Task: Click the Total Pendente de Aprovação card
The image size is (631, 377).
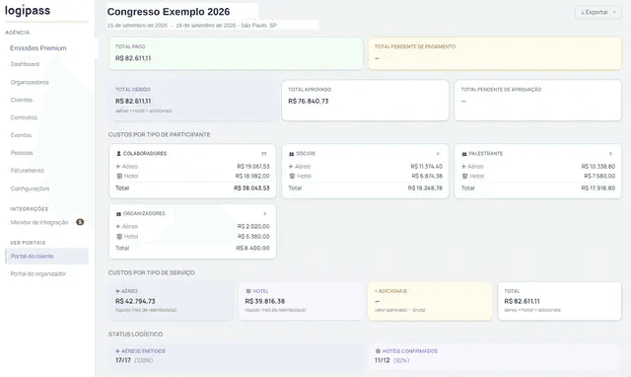Action: 537,101
